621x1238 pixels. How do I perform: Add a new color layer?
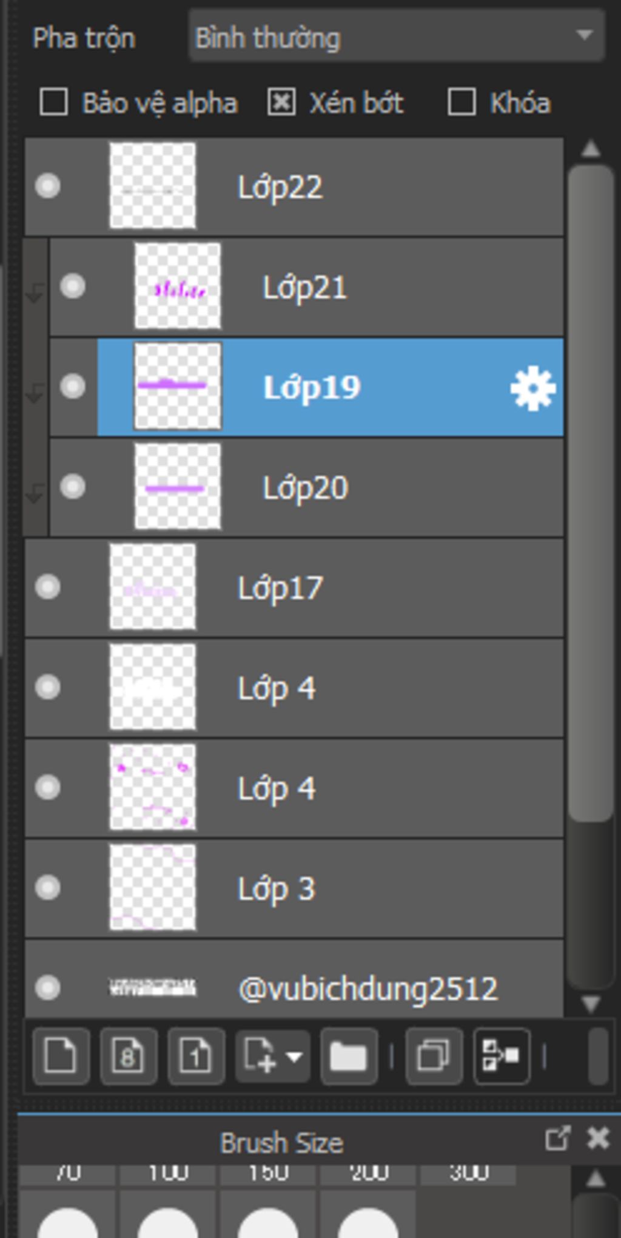click(61, 1057)
